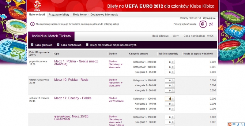Open Mecz 17: Czechy - Polska link
Viewport: 245px width, 126px height.
coord(73,98)
